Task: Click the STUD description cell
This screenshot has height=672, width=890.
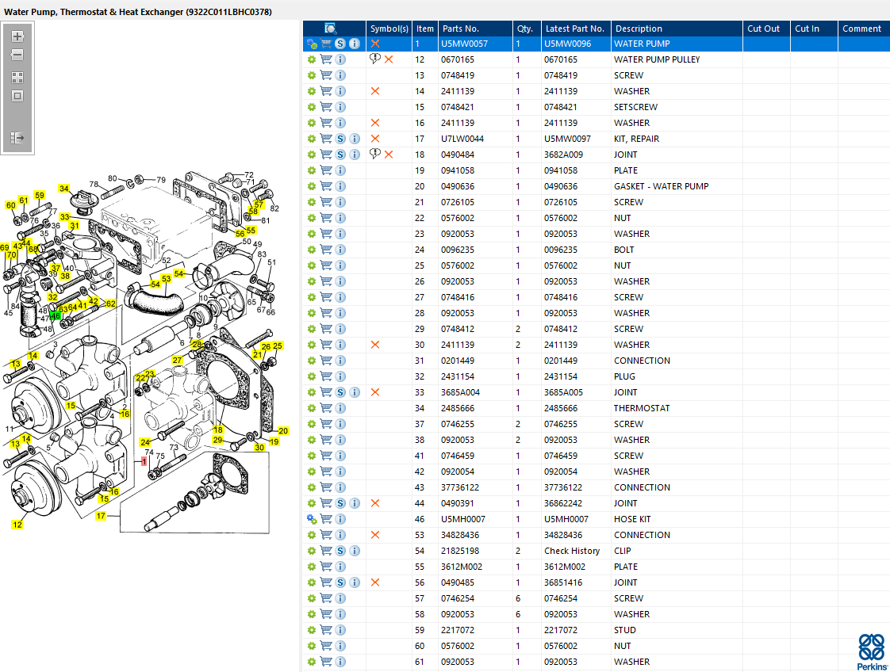Action: (624, 630)
